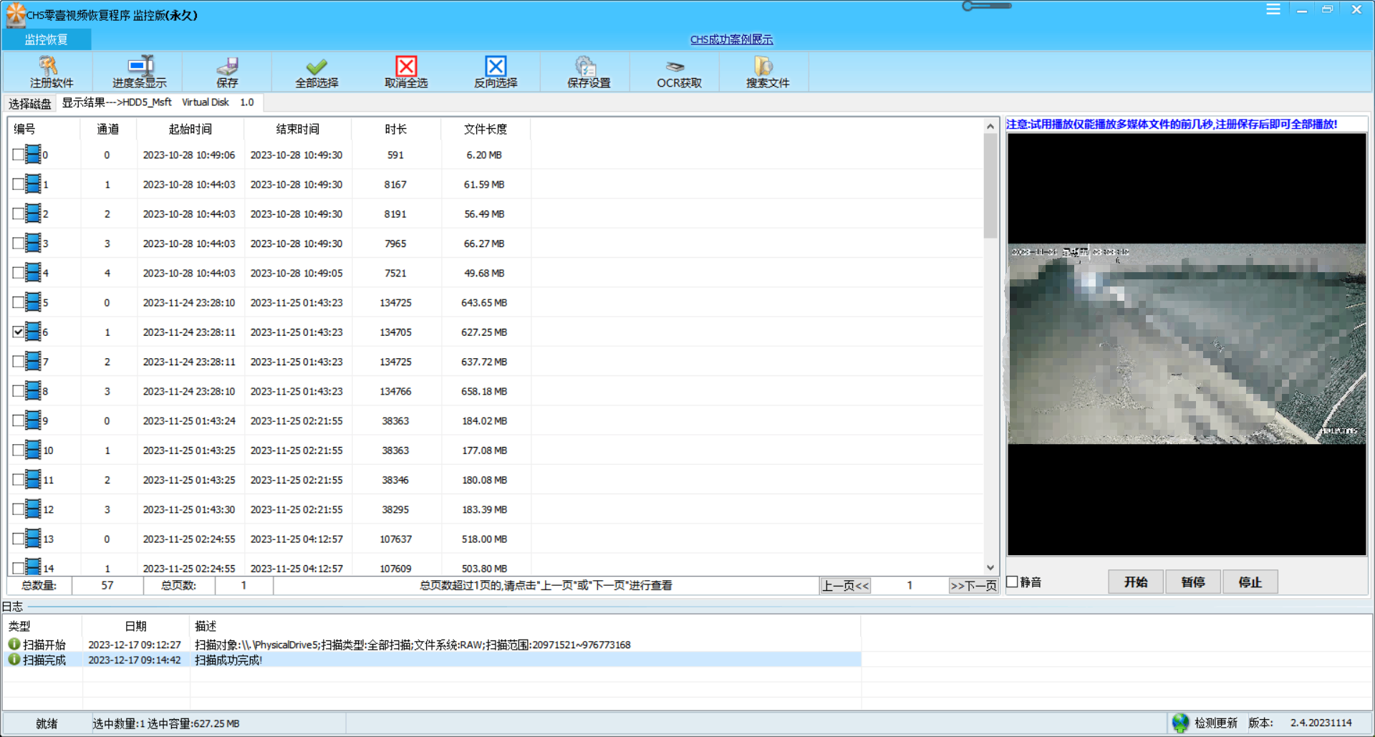The image size is (1375, 737).
Task: Stop the preview with 停止 button
Action: [x=1250, y=582]
